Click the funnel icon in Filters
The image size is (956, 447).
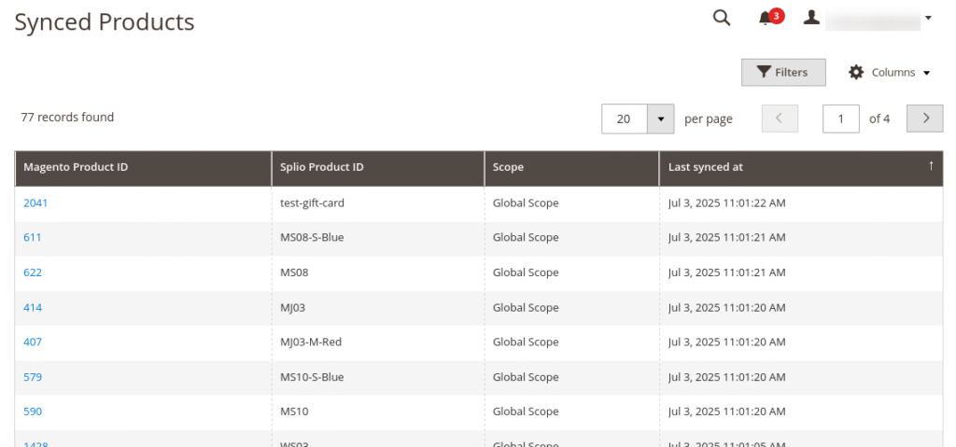pyautogui.click(x=763, y=73)
